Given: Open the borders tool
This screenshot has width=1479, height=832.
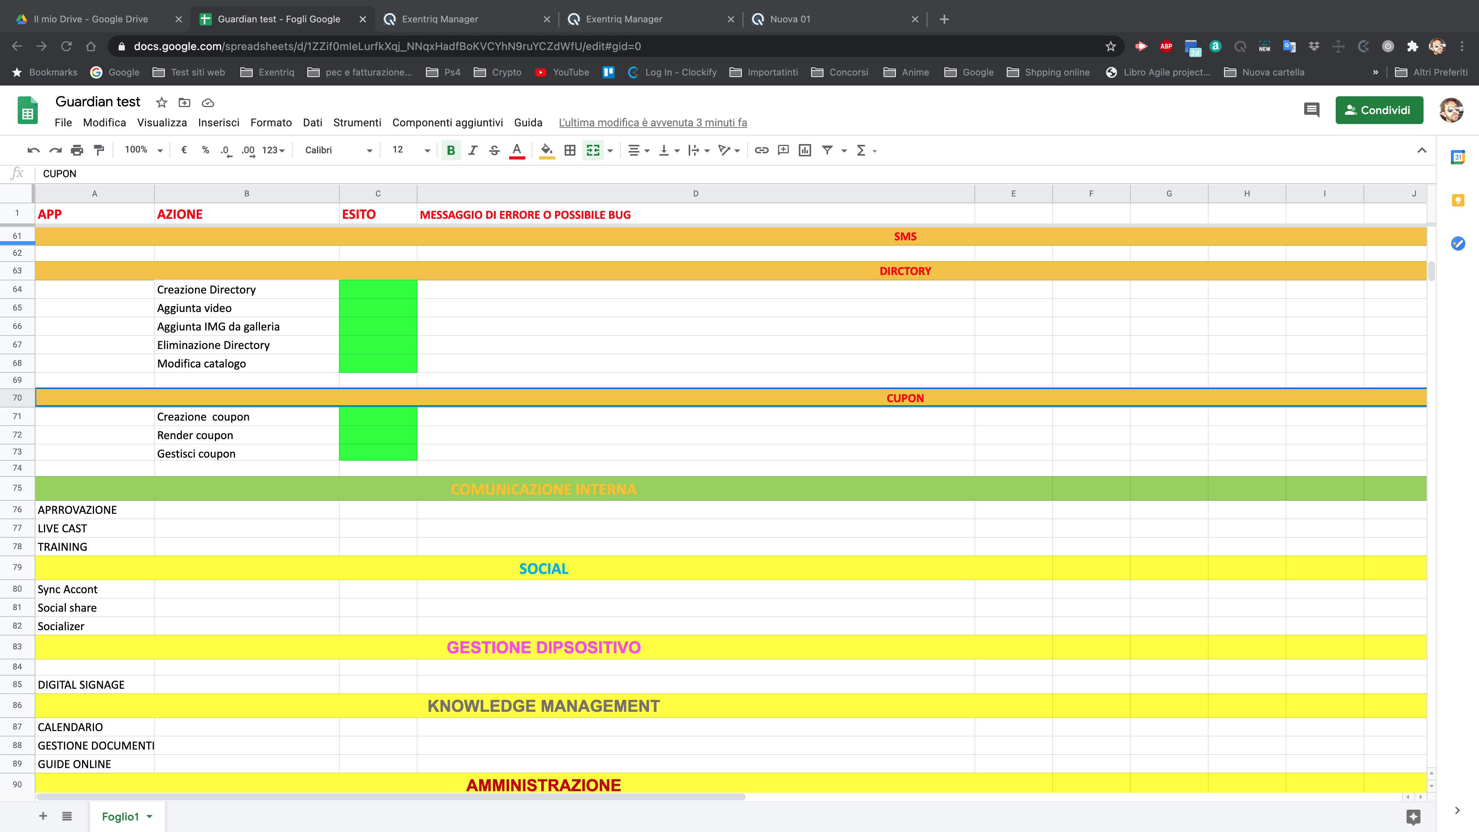Looking at the screenshot, I should [x=570, y=150].
